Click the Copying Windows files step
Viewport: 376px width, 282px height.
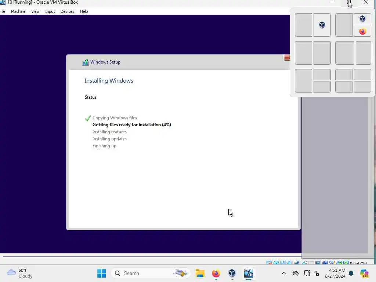(115, 118)
